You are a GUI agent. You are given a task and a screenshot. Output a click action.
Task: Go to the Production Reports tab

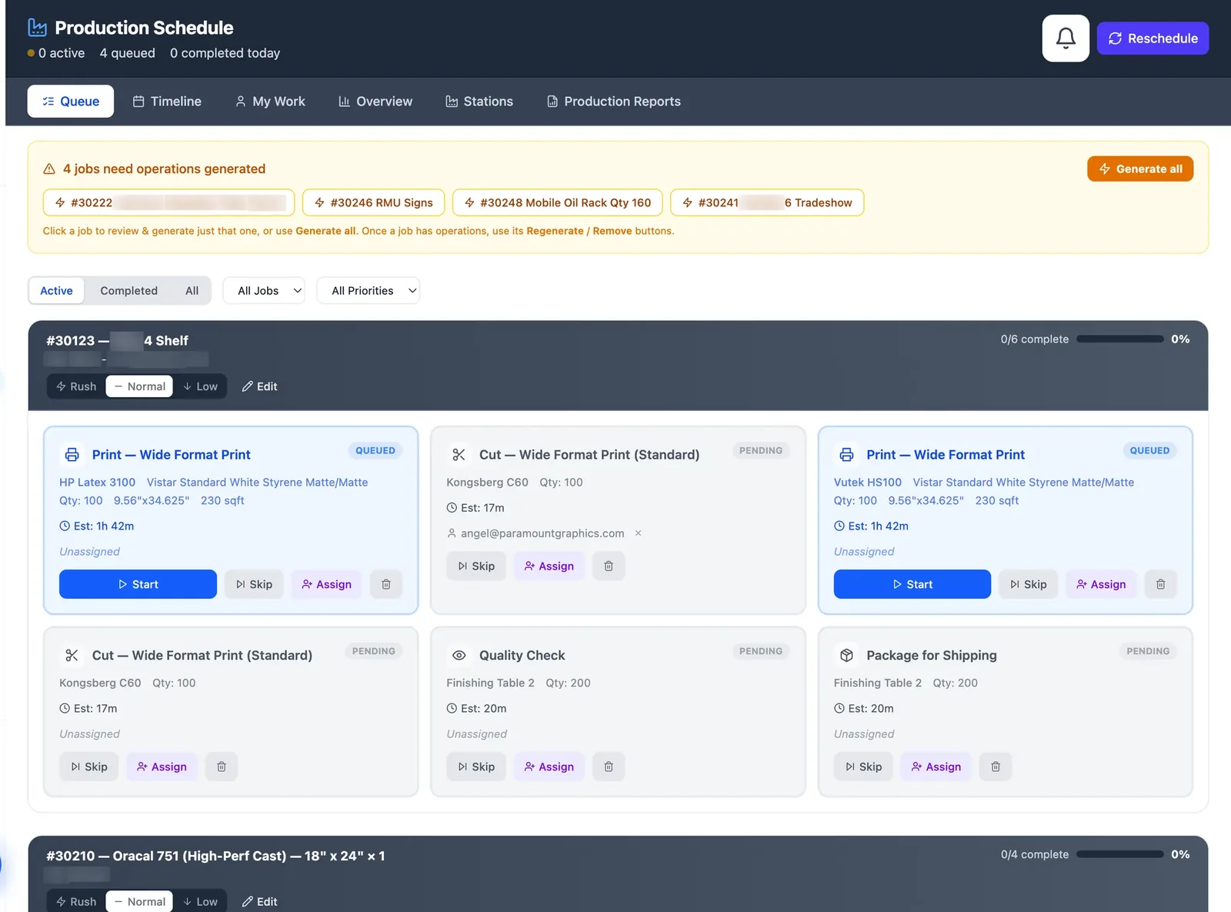[614, 102]
